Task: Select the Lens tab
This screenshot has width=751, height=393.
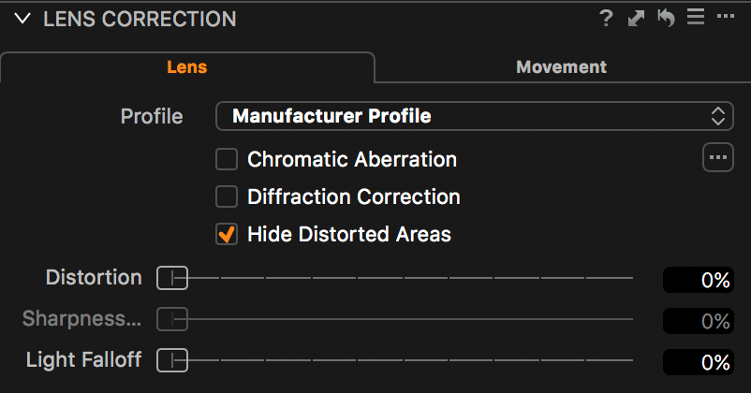Action: tap(186, 67)
